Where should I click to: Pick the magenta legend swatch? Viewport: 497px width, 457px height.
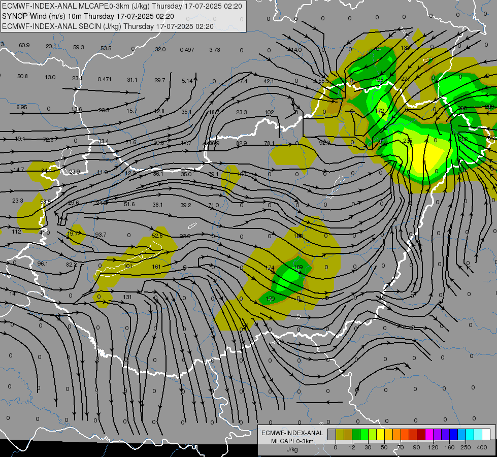429,434
